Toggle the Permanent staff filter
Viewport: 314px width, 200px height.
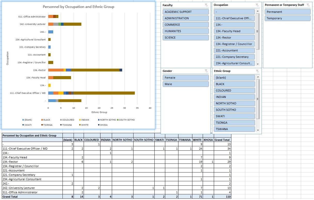click(287, 12)
